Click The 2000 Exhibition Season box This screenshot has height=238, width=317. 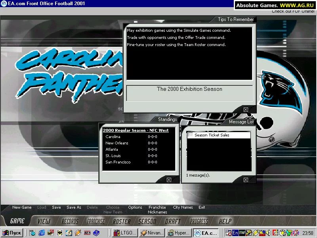pos(189,93)
